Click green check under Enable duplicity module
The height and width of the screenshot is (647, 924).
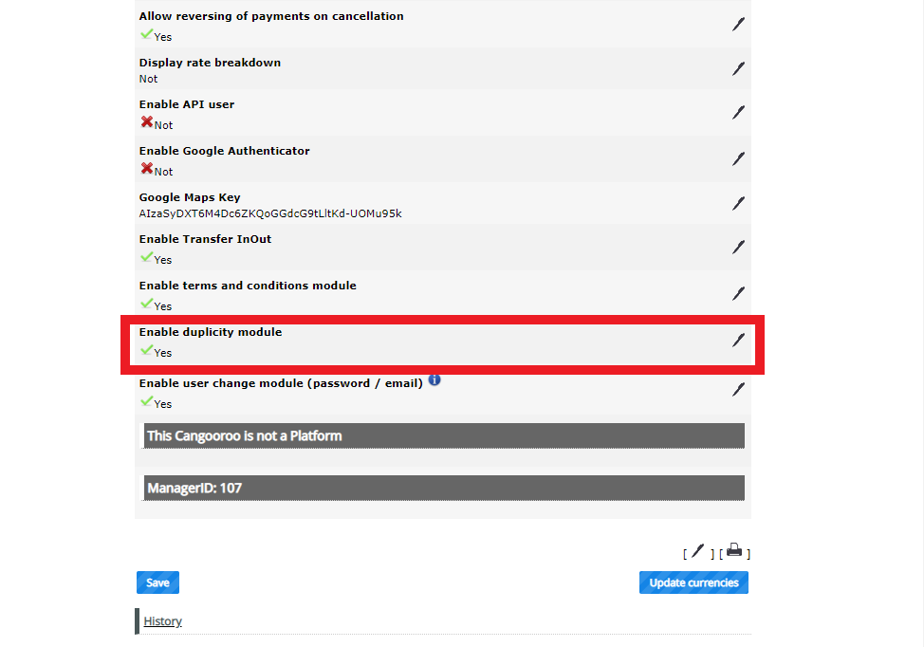pos(147,350)
